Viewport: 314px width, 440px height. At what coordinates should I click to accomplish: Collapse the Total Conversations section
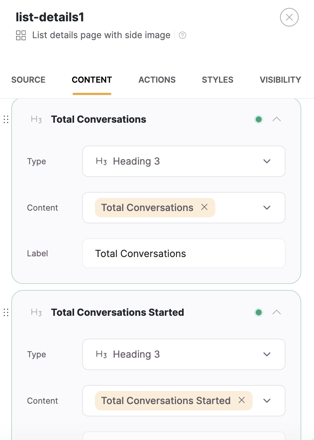click(x=276, y=119)
